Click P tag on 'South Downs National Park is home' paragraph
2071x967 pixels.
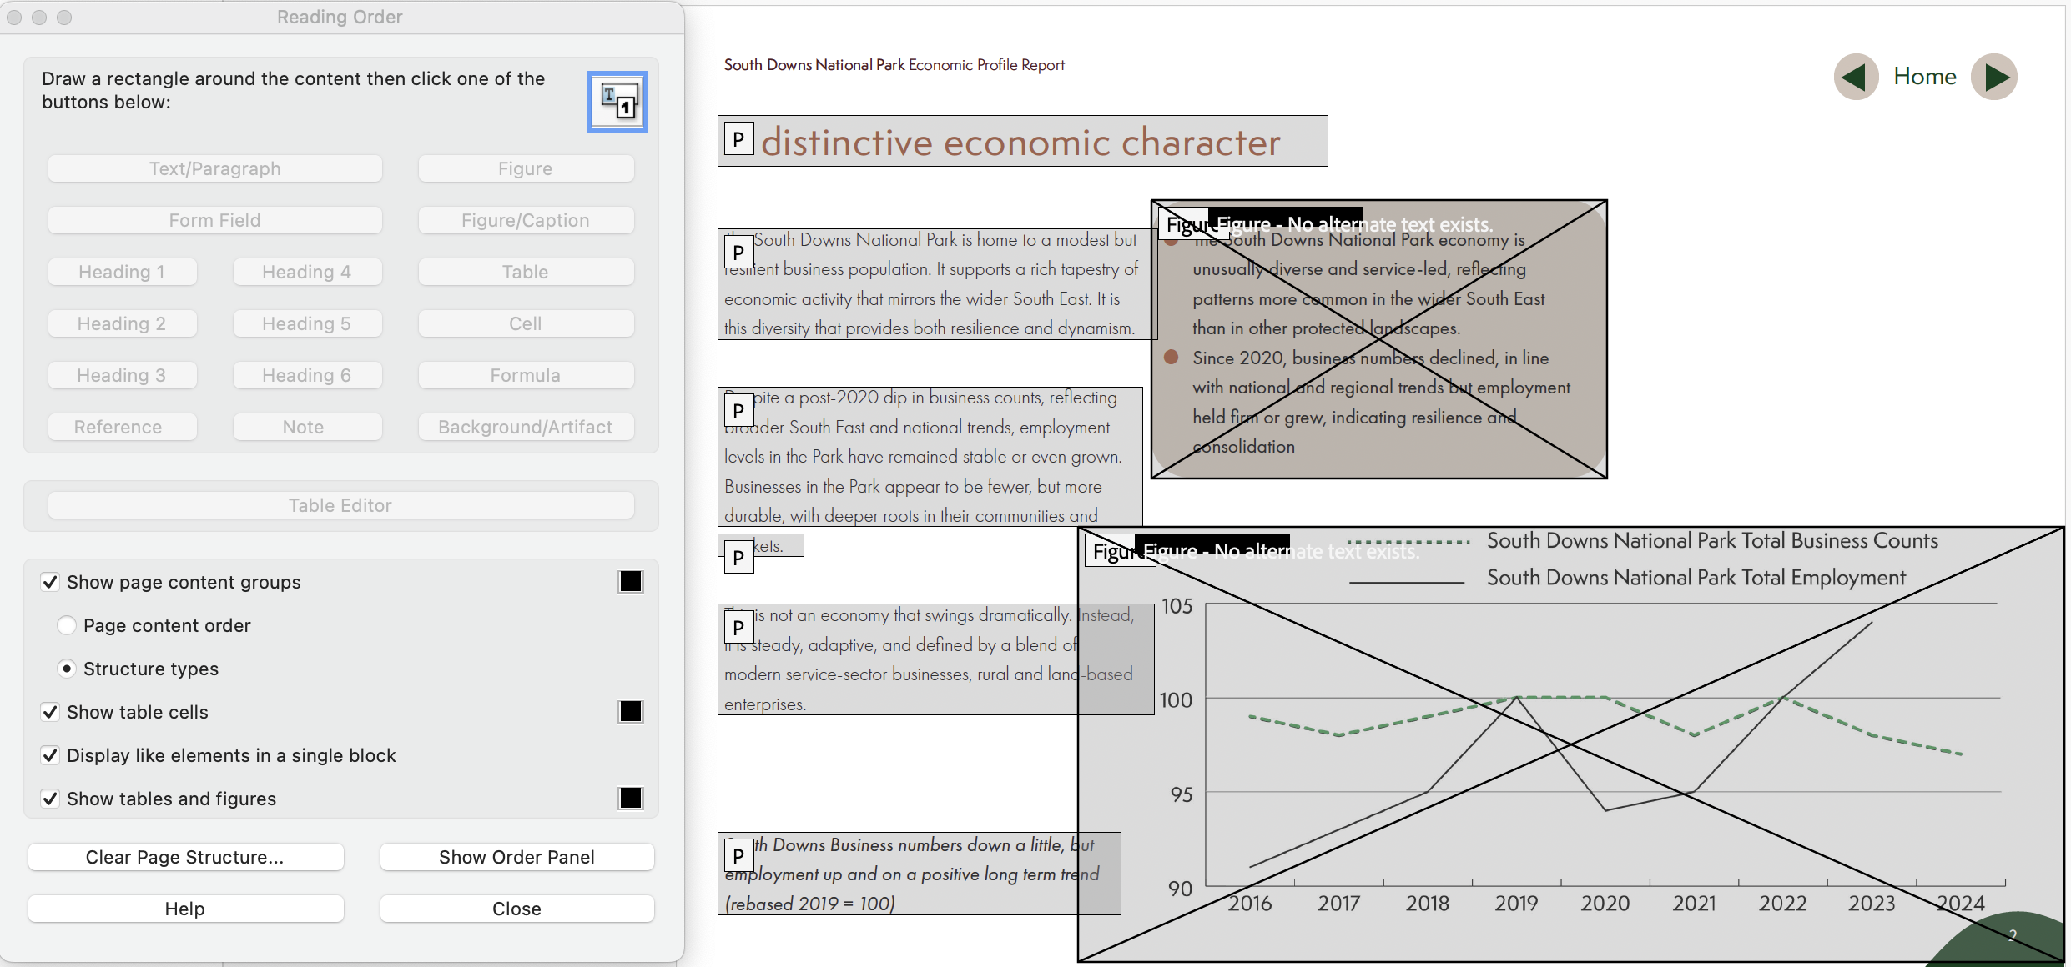point(738,252)
